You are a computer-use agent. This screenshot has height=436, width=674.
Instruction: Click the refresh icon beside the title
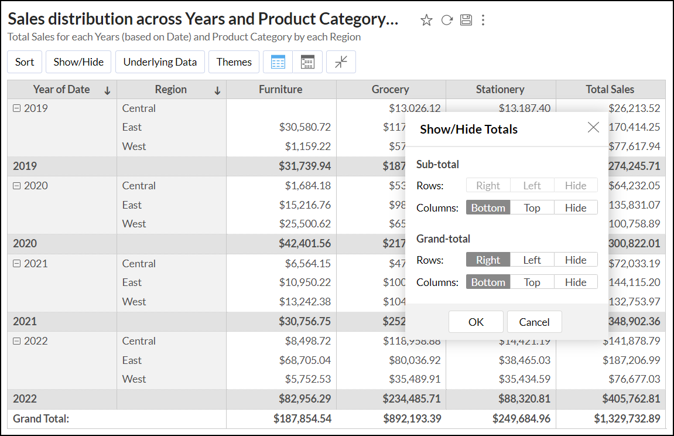pyautogui.click(x=447, y=21)
